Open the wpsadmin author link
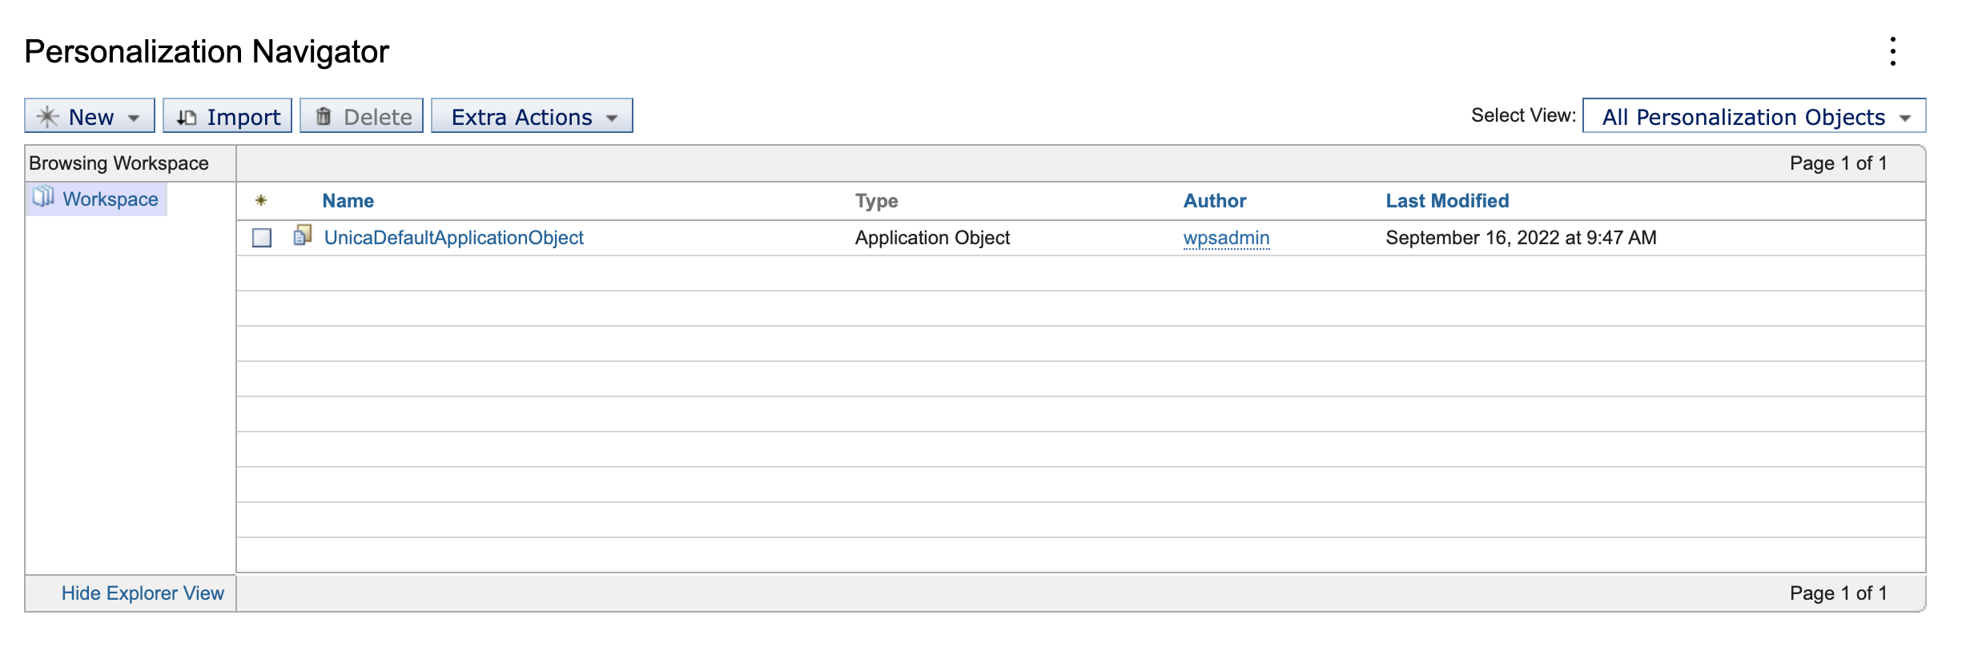1962x655 pixels. [x=1226, y=238]
